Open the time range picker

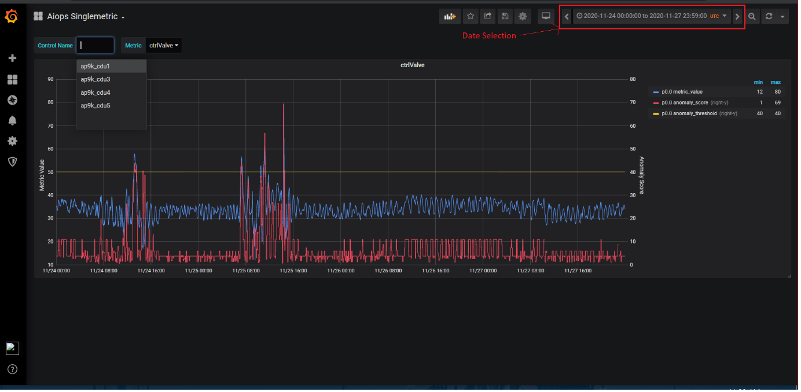coord(652,17)
